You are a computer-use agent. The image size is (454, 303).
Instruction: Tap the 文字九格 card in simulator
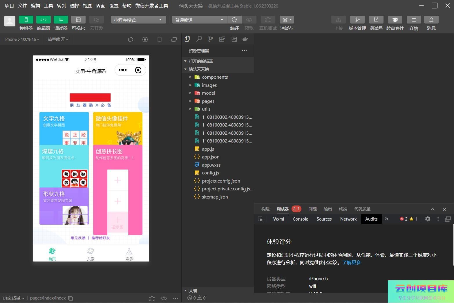(x=64, y=128)
